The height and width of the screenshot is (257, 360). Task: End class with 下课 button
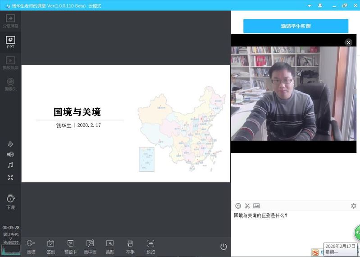[x=10, y=202]
